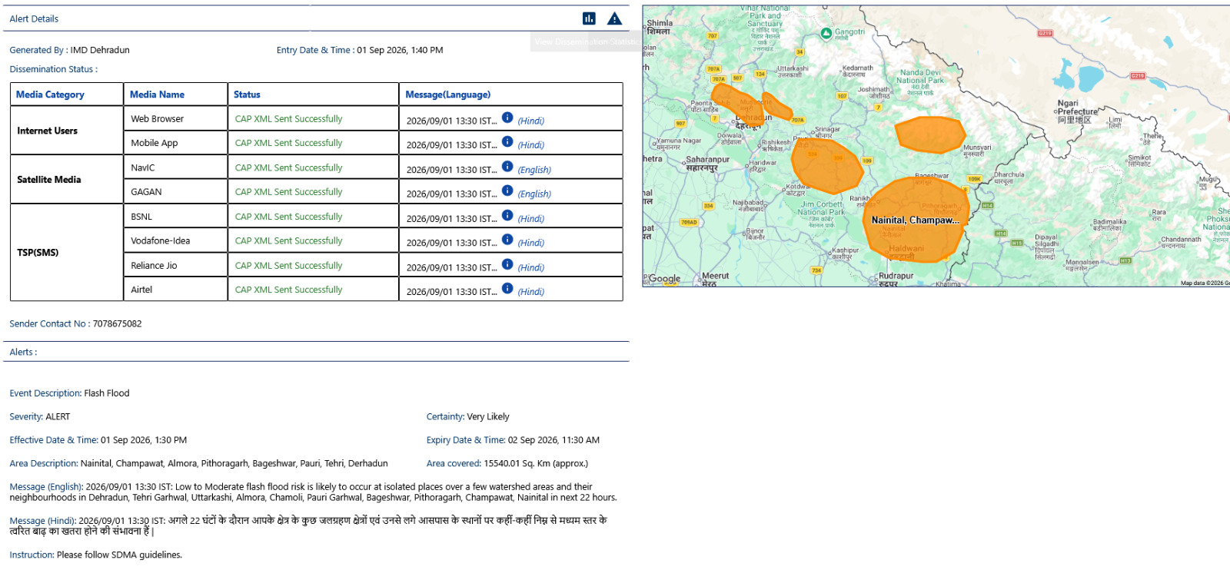Click the Web Browser media name
1230x570 pixels.
pos(158,119)
